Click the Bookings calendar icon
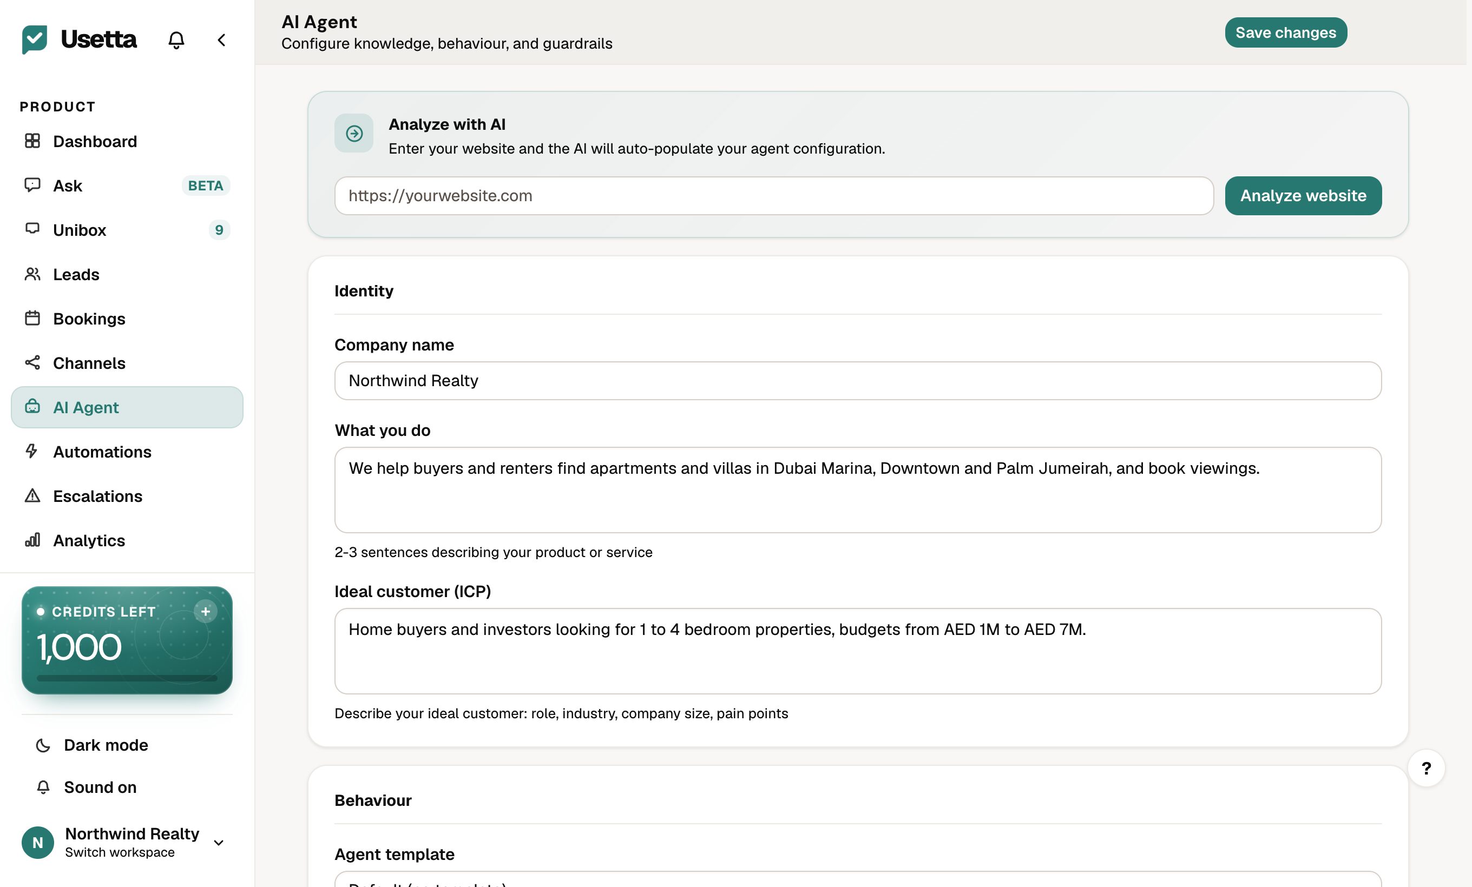Image resolution: width=1472 pixels, height=887 pixels. pyautogui.click(x=32, y=318)
